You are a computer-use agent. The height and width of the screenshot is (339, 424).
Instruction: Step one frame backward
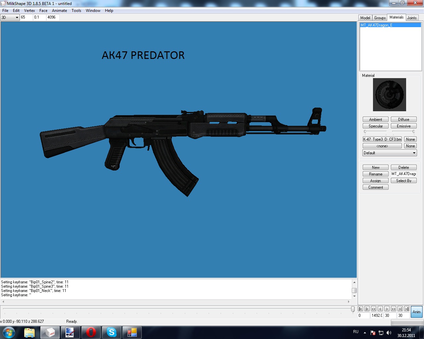[380, 309]
